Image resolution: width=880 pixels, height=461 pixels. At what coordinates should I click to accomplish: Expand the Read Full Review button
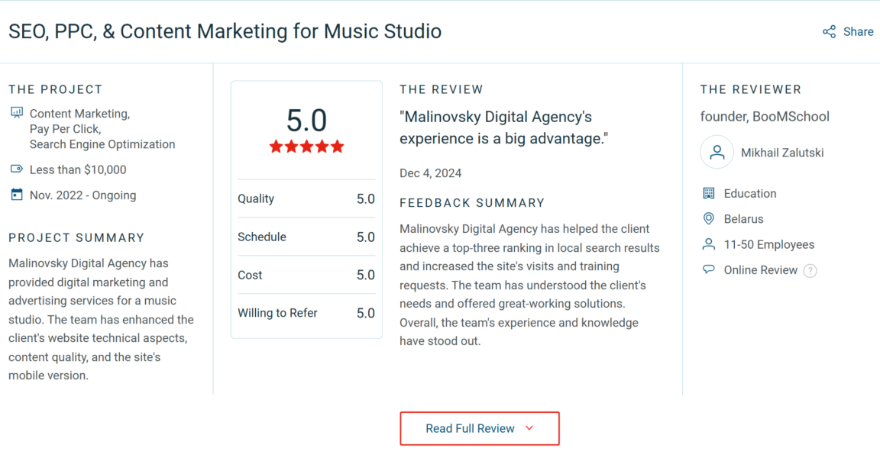point(470,429)
